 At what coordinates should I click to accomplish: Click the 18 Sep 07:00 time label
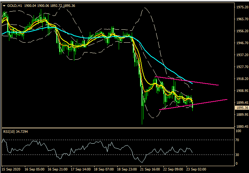point(105,169)
